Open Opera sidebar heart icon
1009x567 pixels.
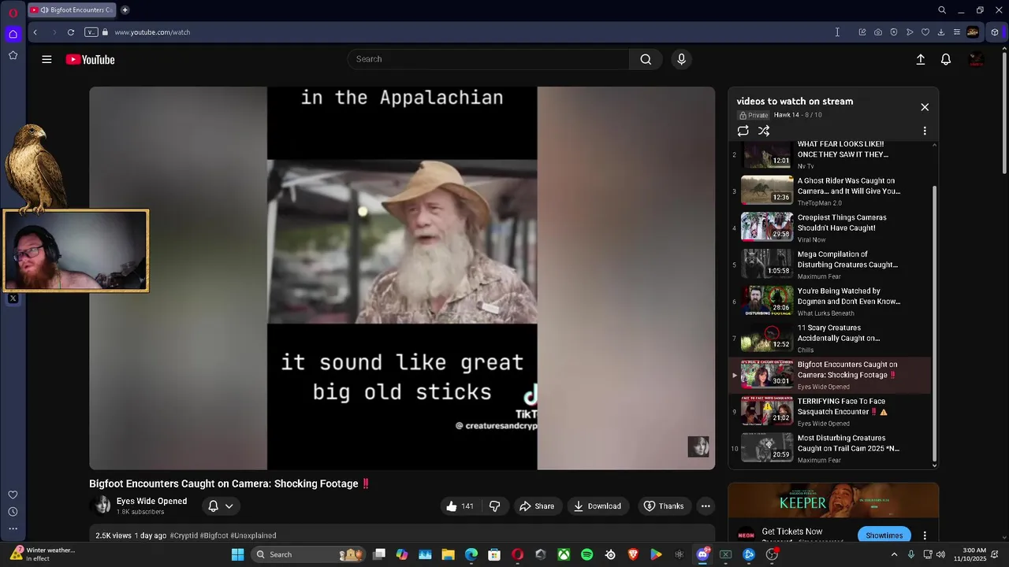13,495
